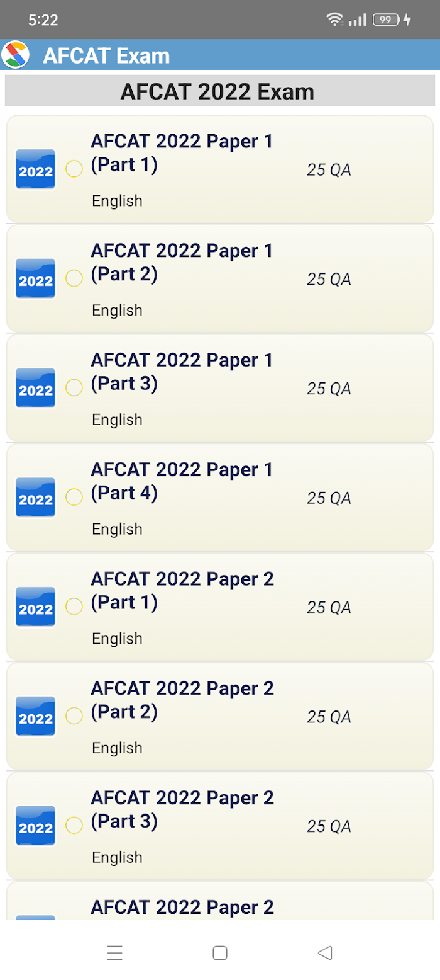The image size is (440, 980).
Task: Open AFCAT 2022 Paper 2 (Part 1) title
Action: click(x=182, y=591)
